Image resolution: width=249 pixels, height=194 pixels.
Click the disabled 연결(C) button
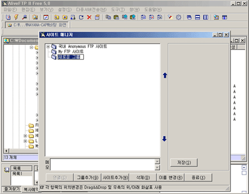(x=60, y=178)
